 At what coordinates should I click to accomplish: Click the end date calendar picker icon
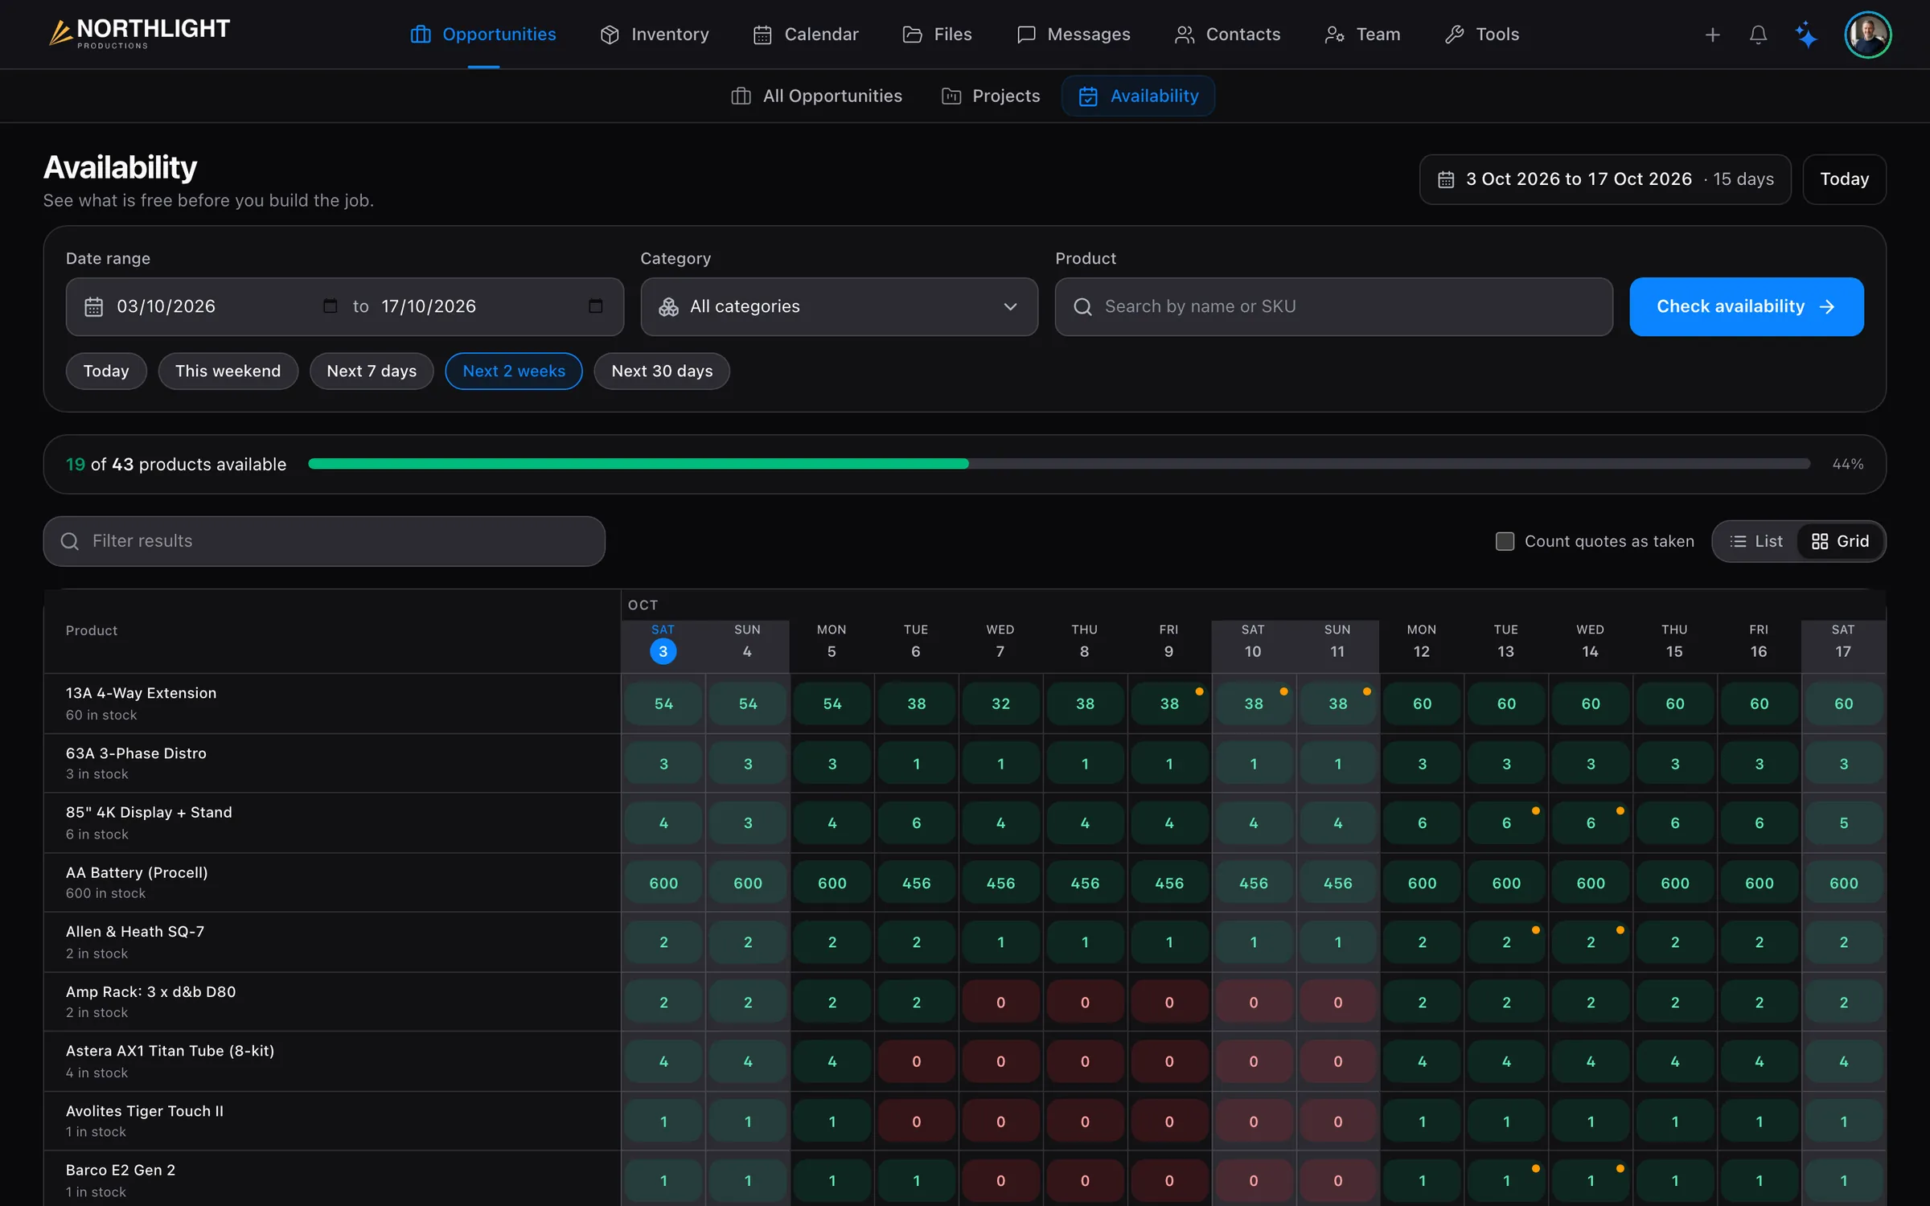[x=596, y=306]
